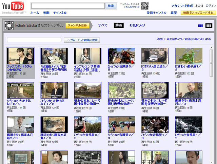Image resolution: width=217 pixels, height=164 pixels.
Task: Select the すべて tab
Action: (103, 25)
